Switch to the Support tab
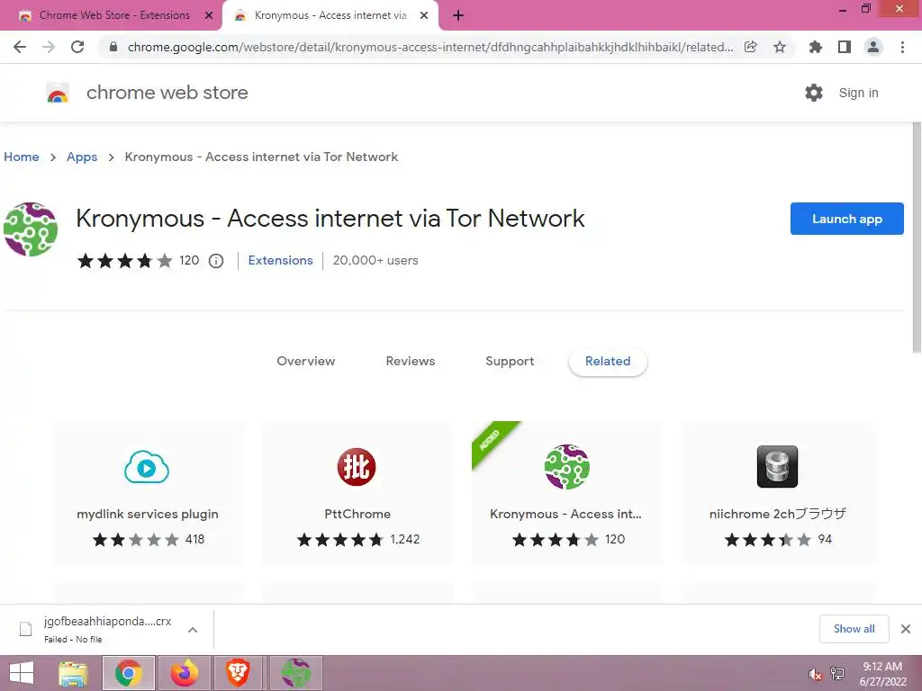 pyautogui.click(x=510, y=362)
